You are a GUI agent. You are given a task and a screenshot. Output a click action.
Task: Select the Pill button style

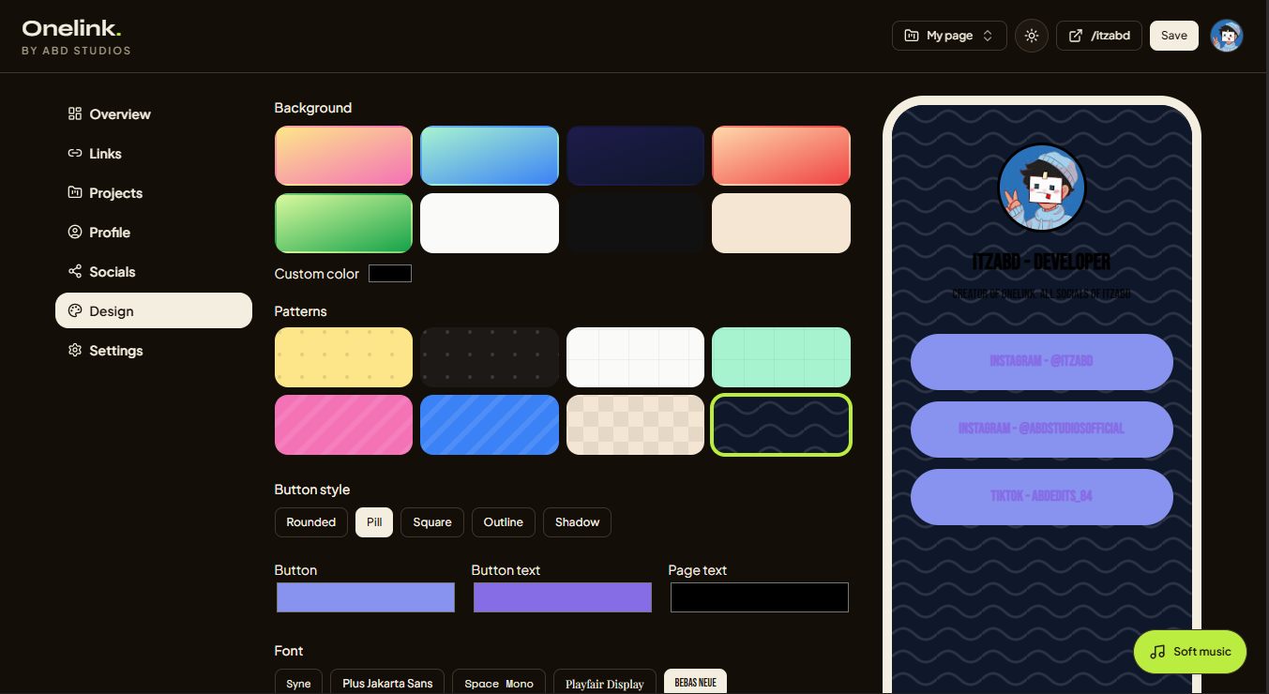point(374,522)
